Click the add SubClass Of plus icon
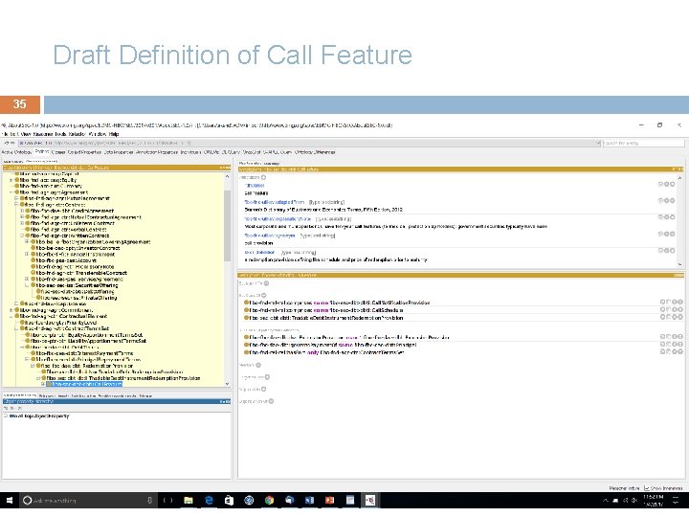The image size is (689, 517). (266, 294)
